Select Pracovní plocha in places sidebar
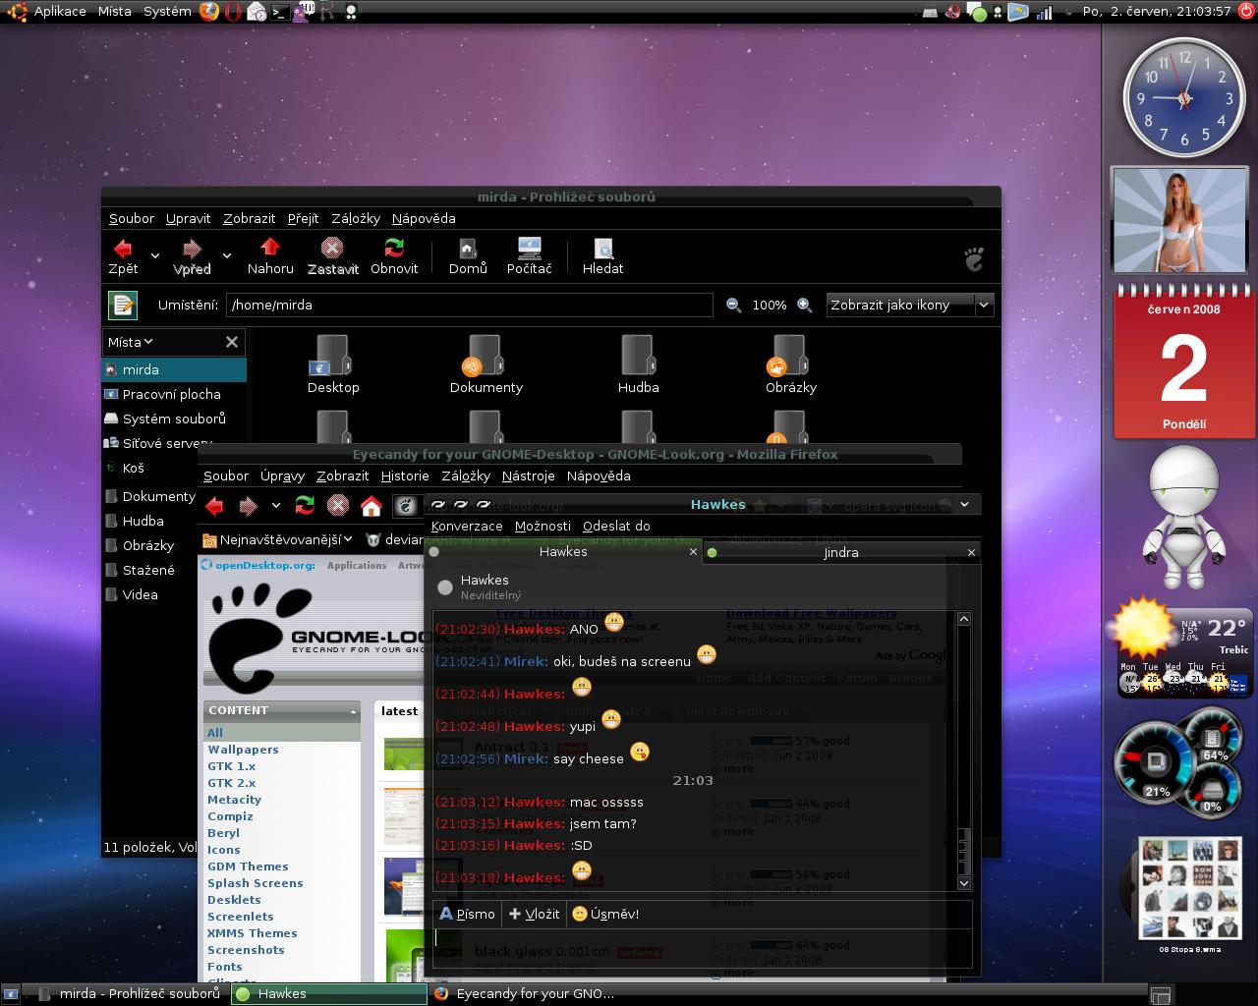The width and height of the screenshot is (1258, 1006). pos(174,394)
